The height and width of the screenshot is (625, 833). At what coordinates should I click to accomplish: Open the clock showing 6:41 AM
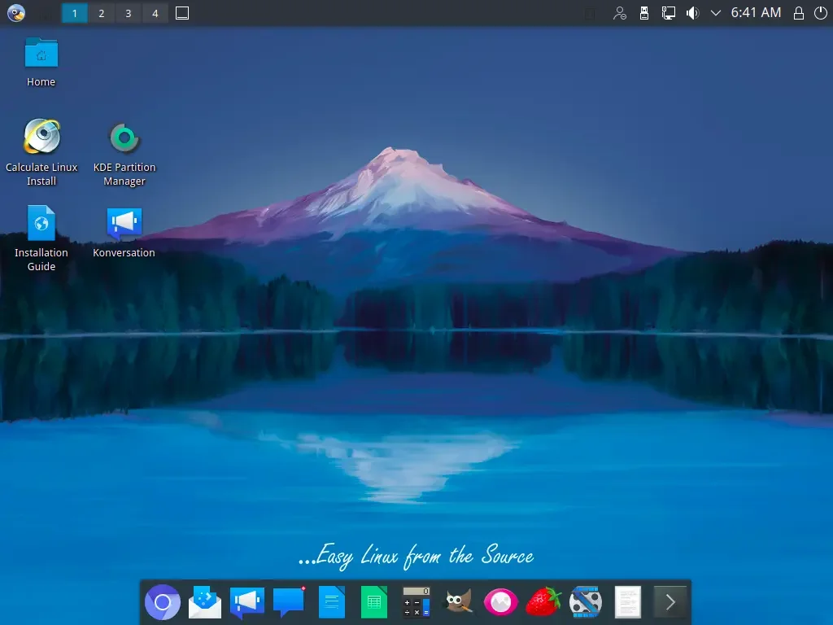point(756,13)
